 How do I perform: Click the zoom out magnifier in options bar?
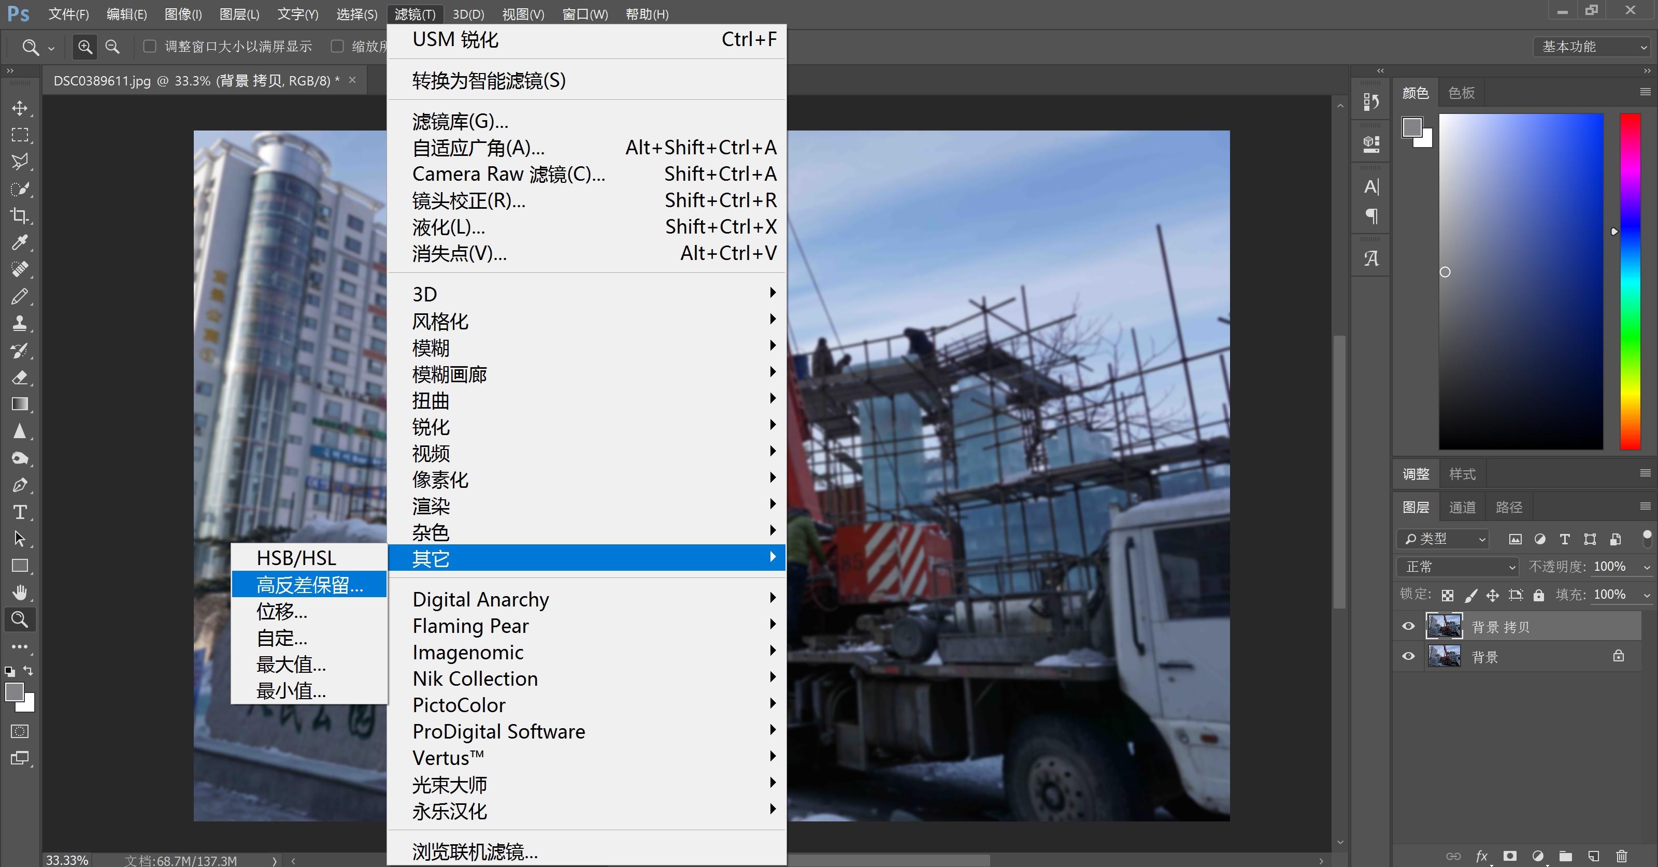112,46
